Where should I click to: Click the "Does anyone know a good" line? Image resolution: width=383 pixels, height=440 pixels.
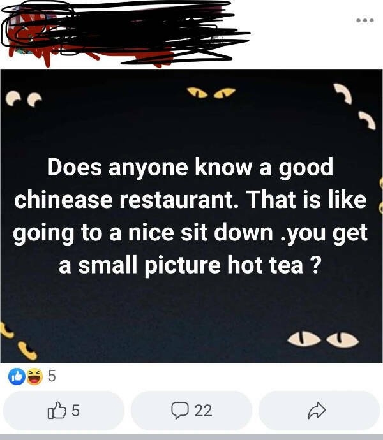pos(190,167)
